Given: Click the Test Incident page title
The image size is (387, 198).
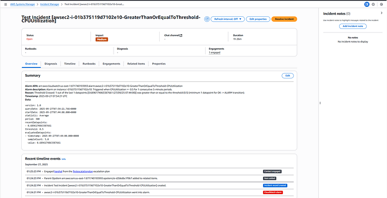Looking at the screenshot, I should coord(111,19).
